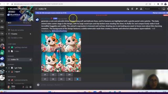Open the AgM server in sidebar
This screenshot has height=94, width=168.
[x=2, y=8]
